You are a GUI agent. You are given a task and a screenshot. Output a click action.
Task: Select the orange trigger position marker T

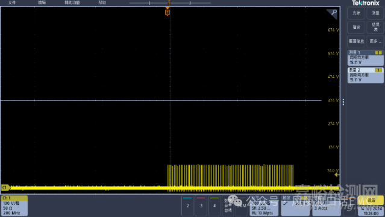point(167,13)
